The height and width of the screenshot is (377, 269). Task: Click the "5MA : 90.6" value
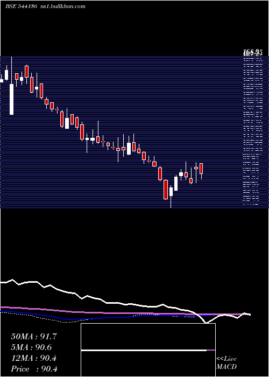pos(31,347)
